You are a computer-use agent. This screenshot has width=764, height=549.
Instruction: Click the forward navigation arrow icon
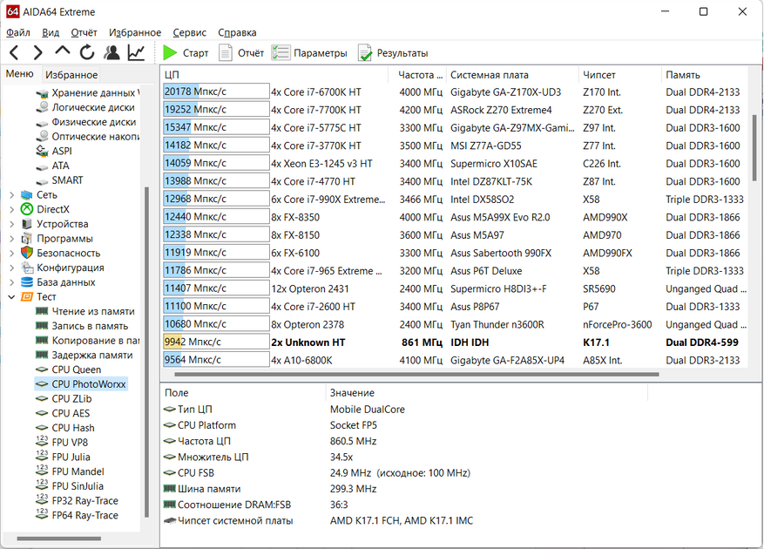point(37,53)
